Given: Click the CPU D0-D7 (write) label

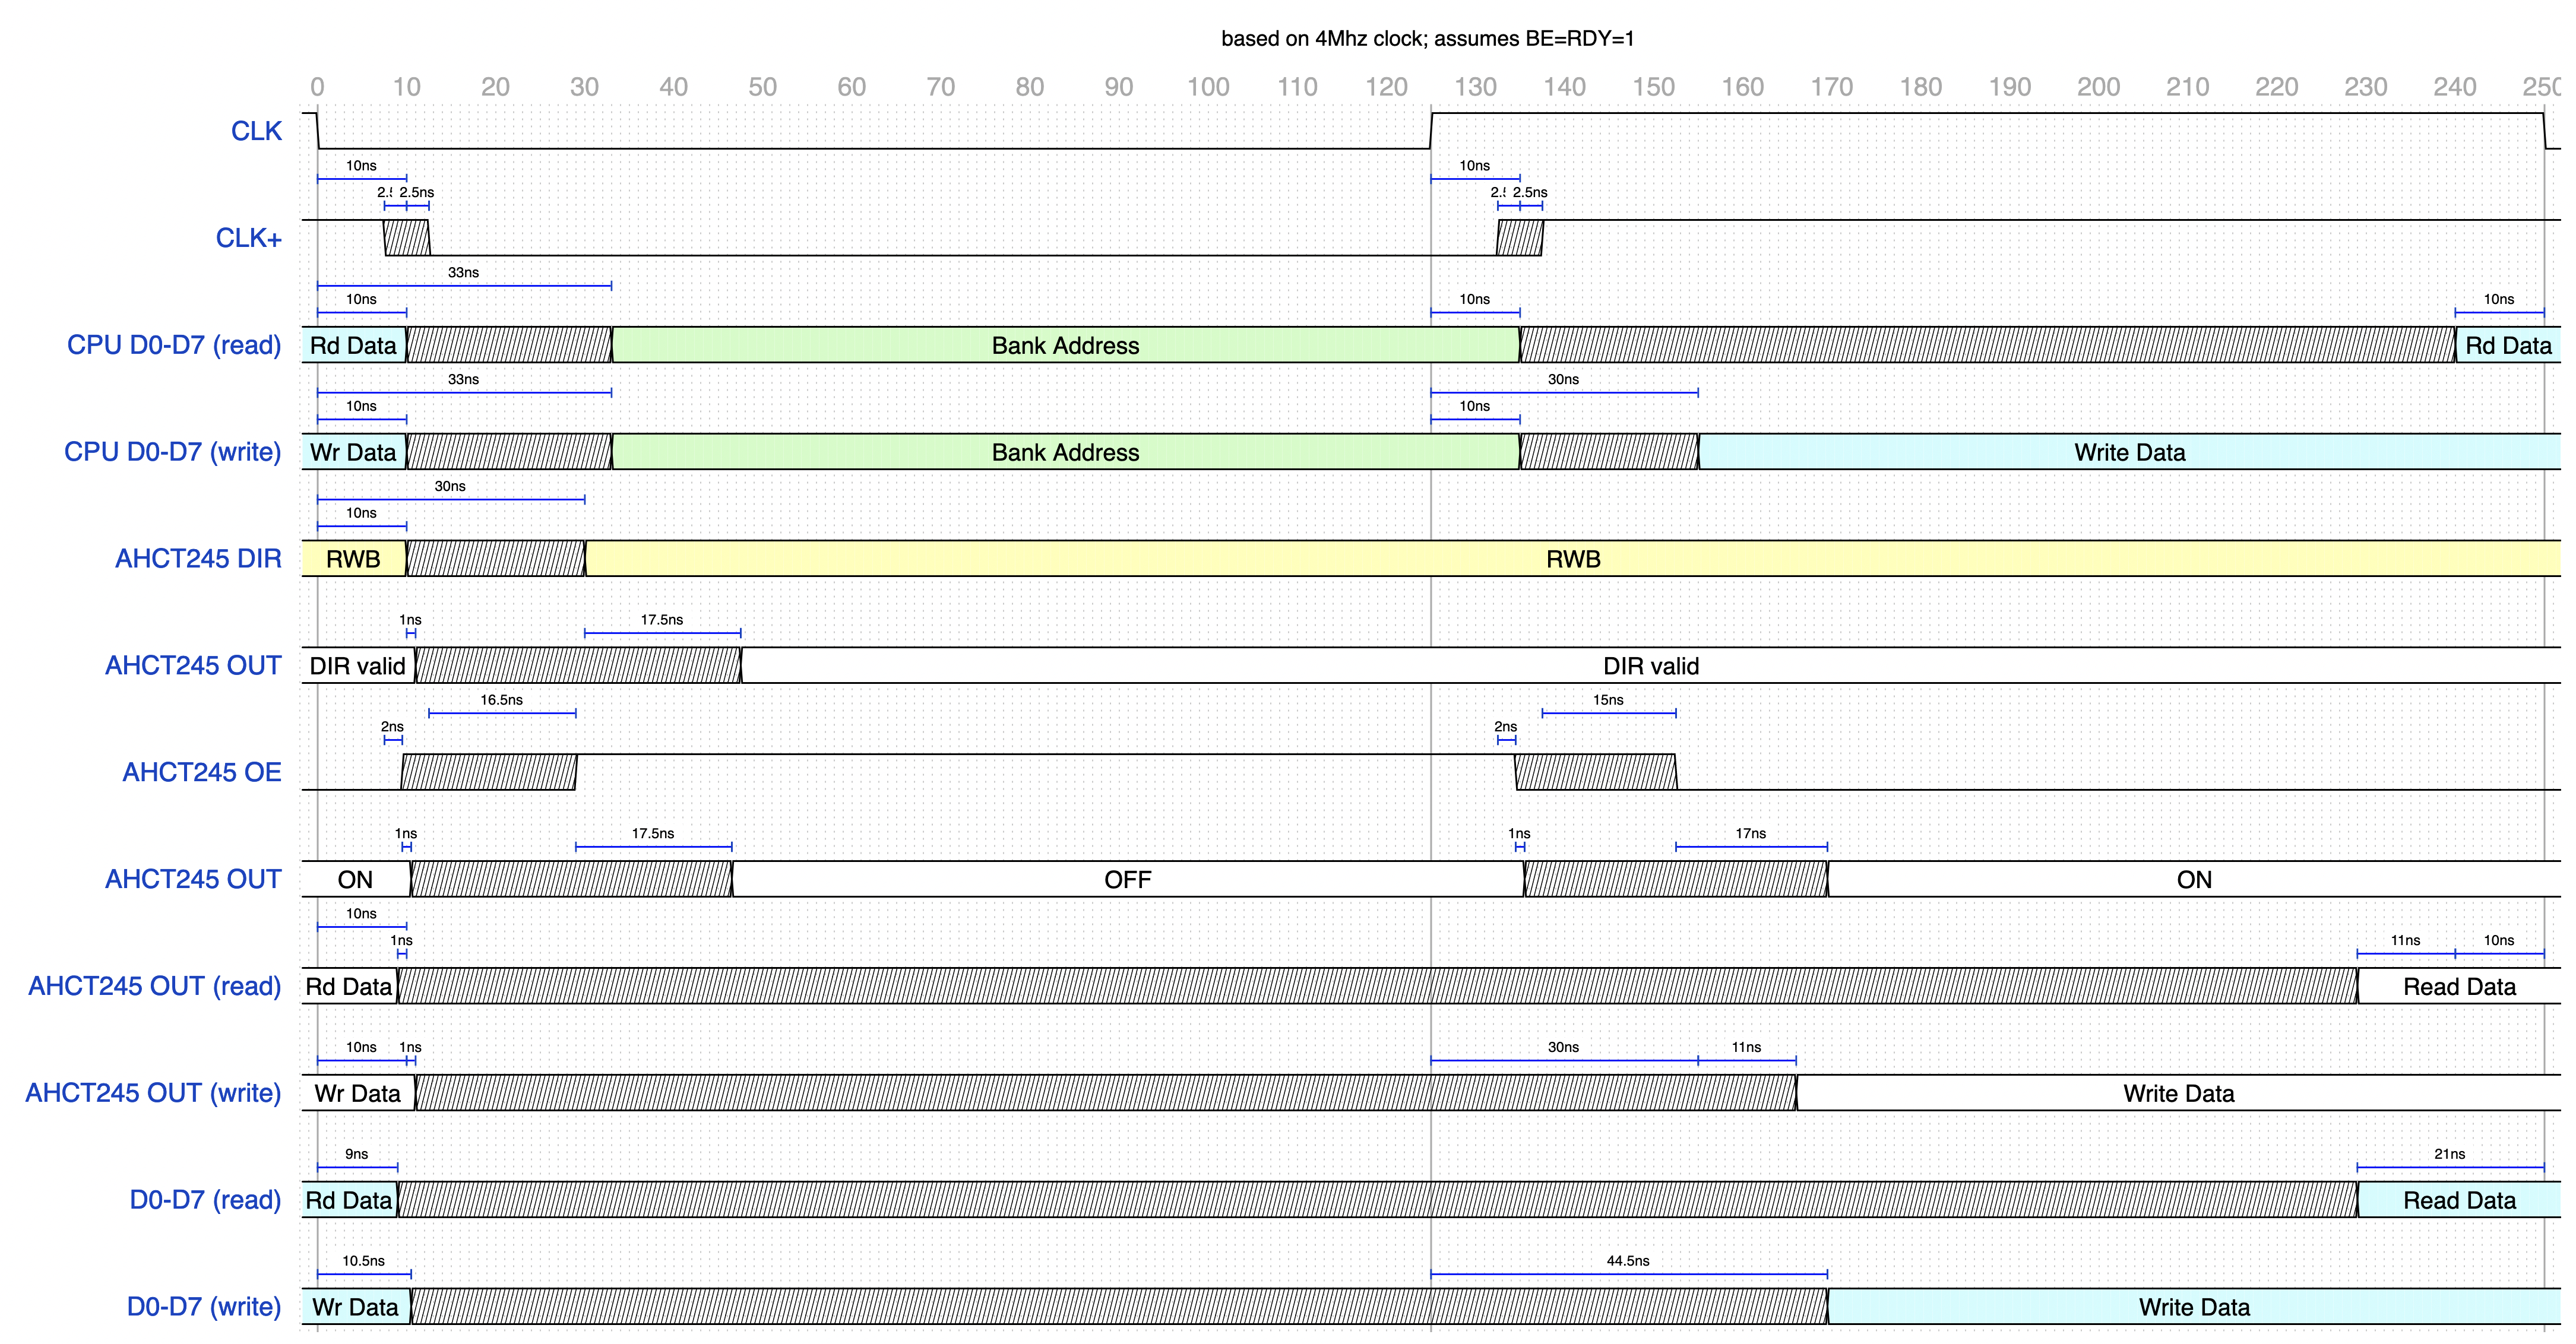Looking at the screenshot, I should coord(172,452).
